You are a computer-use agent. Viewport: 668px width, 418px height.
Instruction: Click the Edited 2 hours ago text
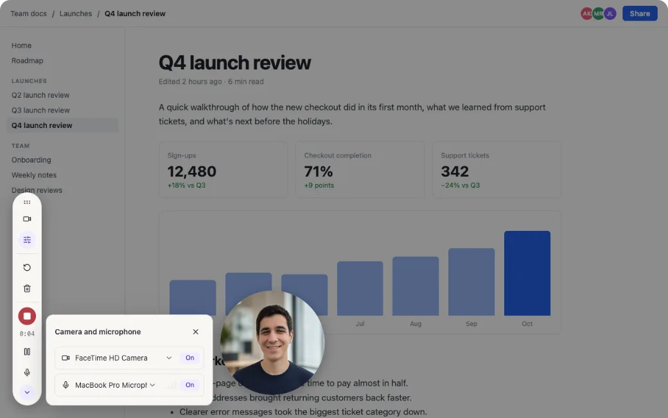(x=190, y=82)
